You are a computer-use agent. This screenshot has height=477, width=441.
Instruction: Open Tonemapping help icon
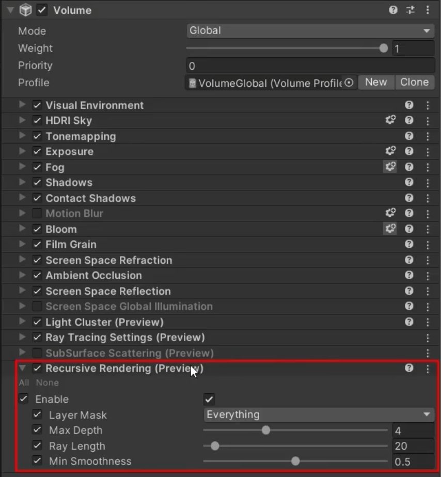[409, 136]
